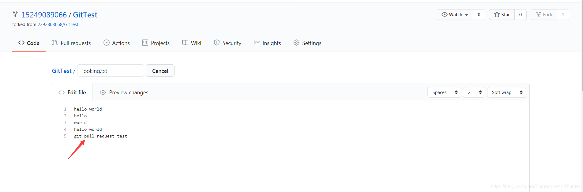Click the looking.txt filename input field
The height and width of the screenshot is (192, 583).
tap(110, 70)
